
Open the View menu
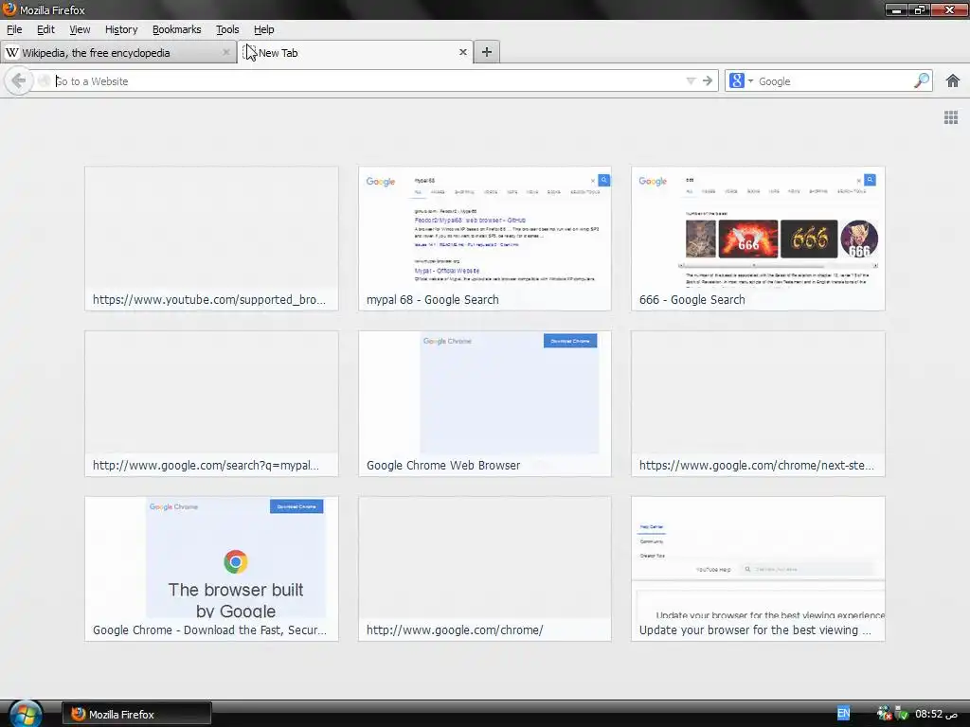click(80, 29)
